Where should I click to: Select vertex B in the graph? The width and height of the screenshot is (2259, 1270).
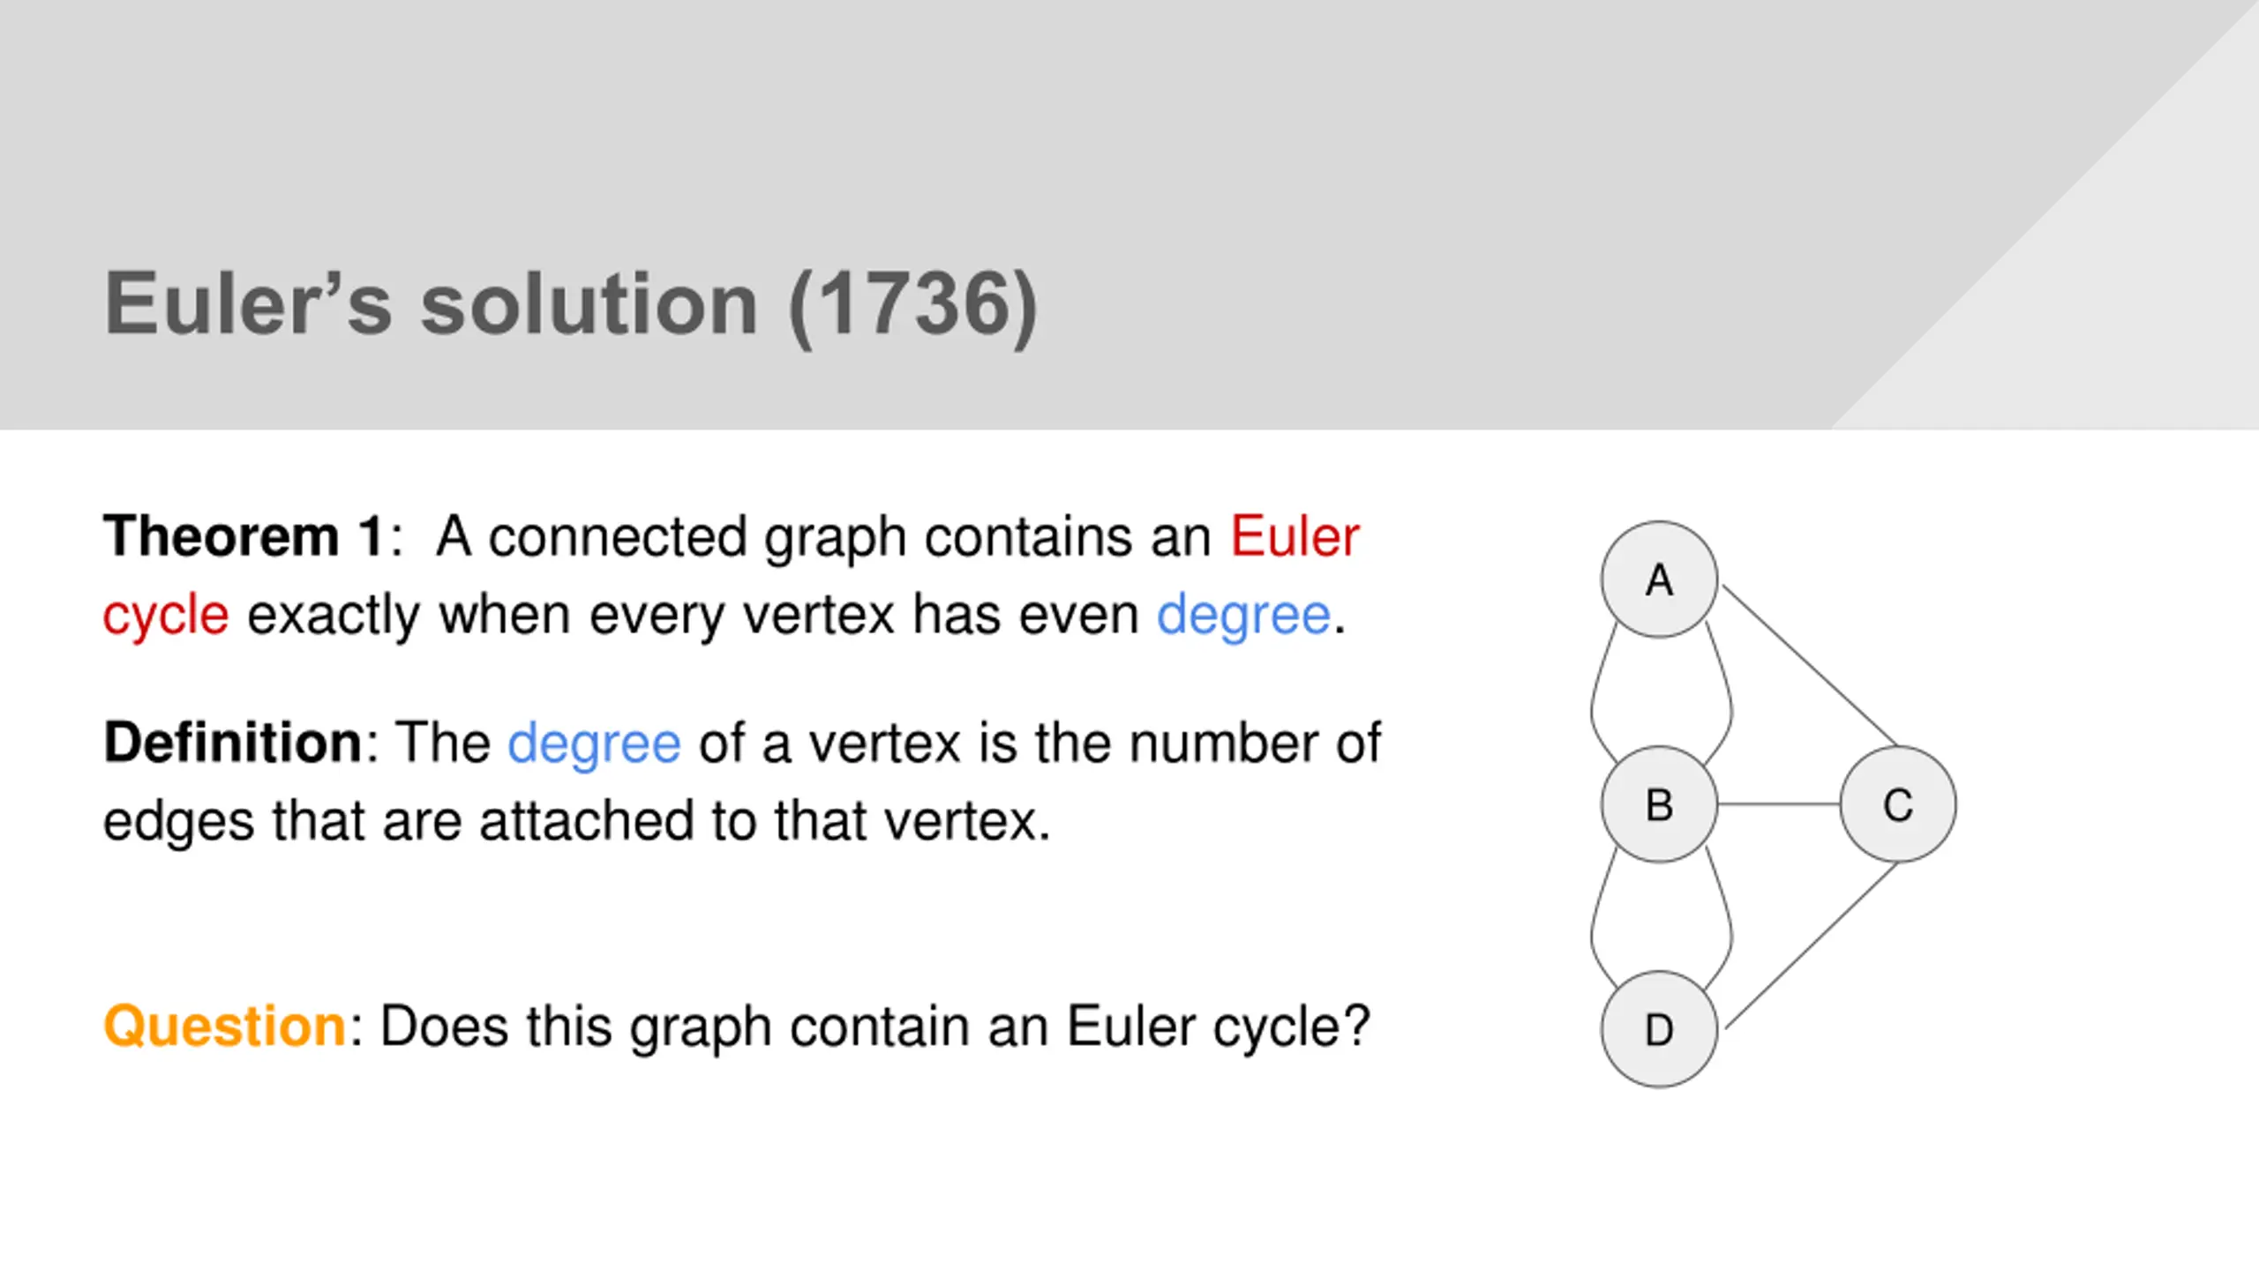[x=1659, y=804]
